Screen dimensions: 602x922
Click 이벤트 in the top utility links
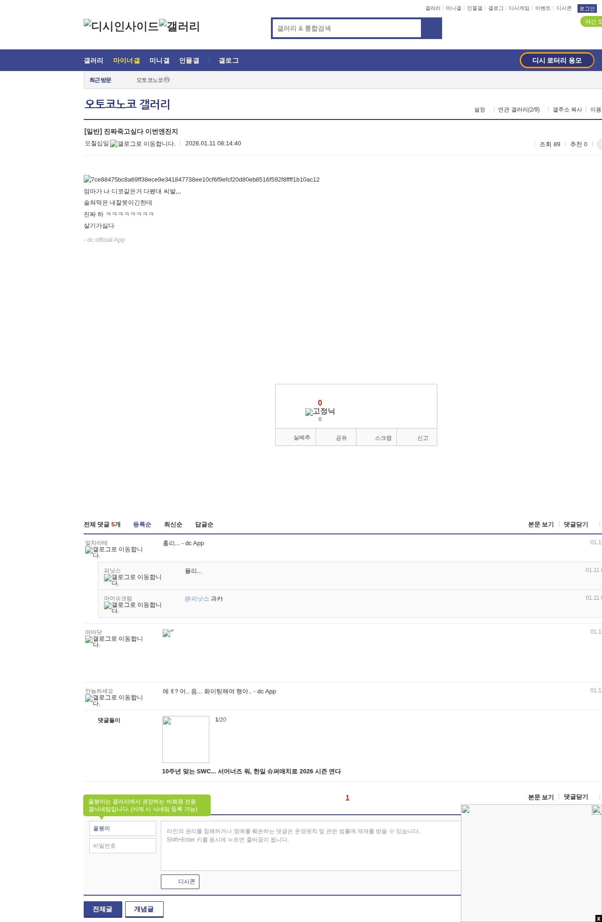543,8
